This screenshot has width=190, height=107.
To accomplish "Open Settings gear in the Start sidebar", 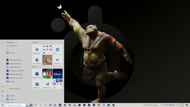I will pyautogui.click(x=2, y=96).
